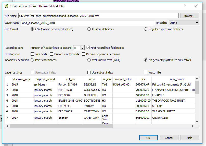Select Point coordinates geometry definition
The height and width of the screenshot is (146, 206).
click(32, 60)
